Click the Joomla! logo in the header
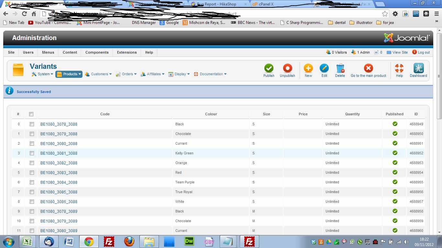 coord(407,38)
